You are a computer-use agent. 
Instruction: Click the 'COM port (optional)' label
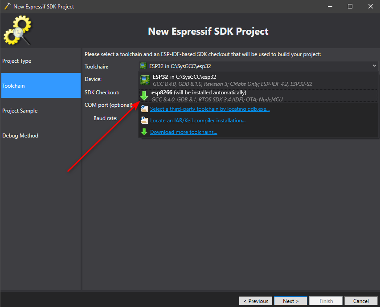click(108, 105)
